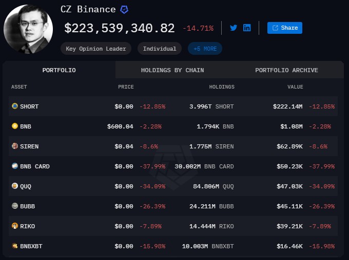Click SIREN price $0.04
This screenshot has height=260, width=349.
[x=124, y=146]
